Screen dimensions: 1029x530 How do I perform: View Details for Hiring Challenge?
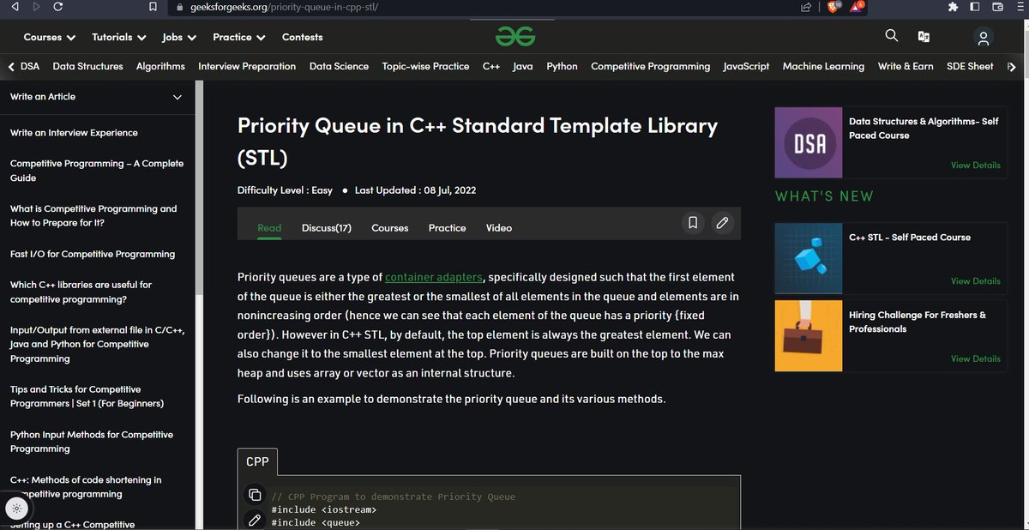click(975, 359)
